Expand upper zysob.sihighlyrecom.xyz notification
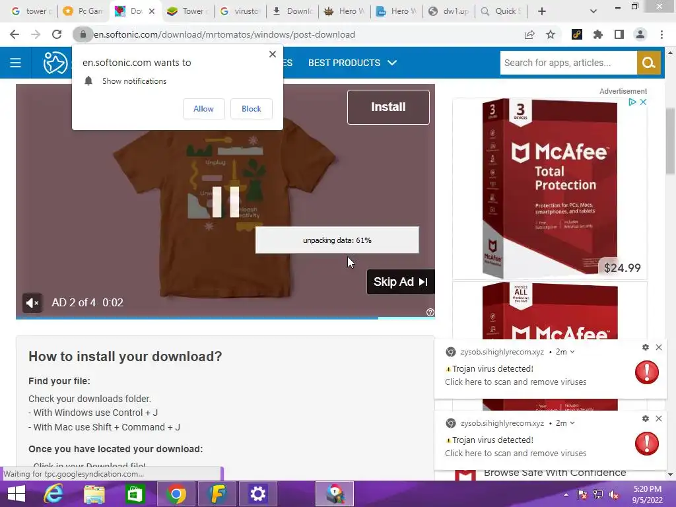The height and width of the screenshot is (507, 676). [x=572, y=352]
